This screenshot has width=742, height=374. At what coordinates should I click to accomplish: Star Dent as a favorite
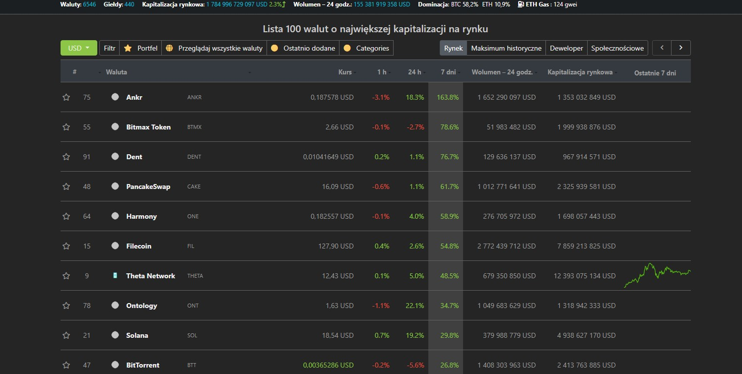click(66, 157)
